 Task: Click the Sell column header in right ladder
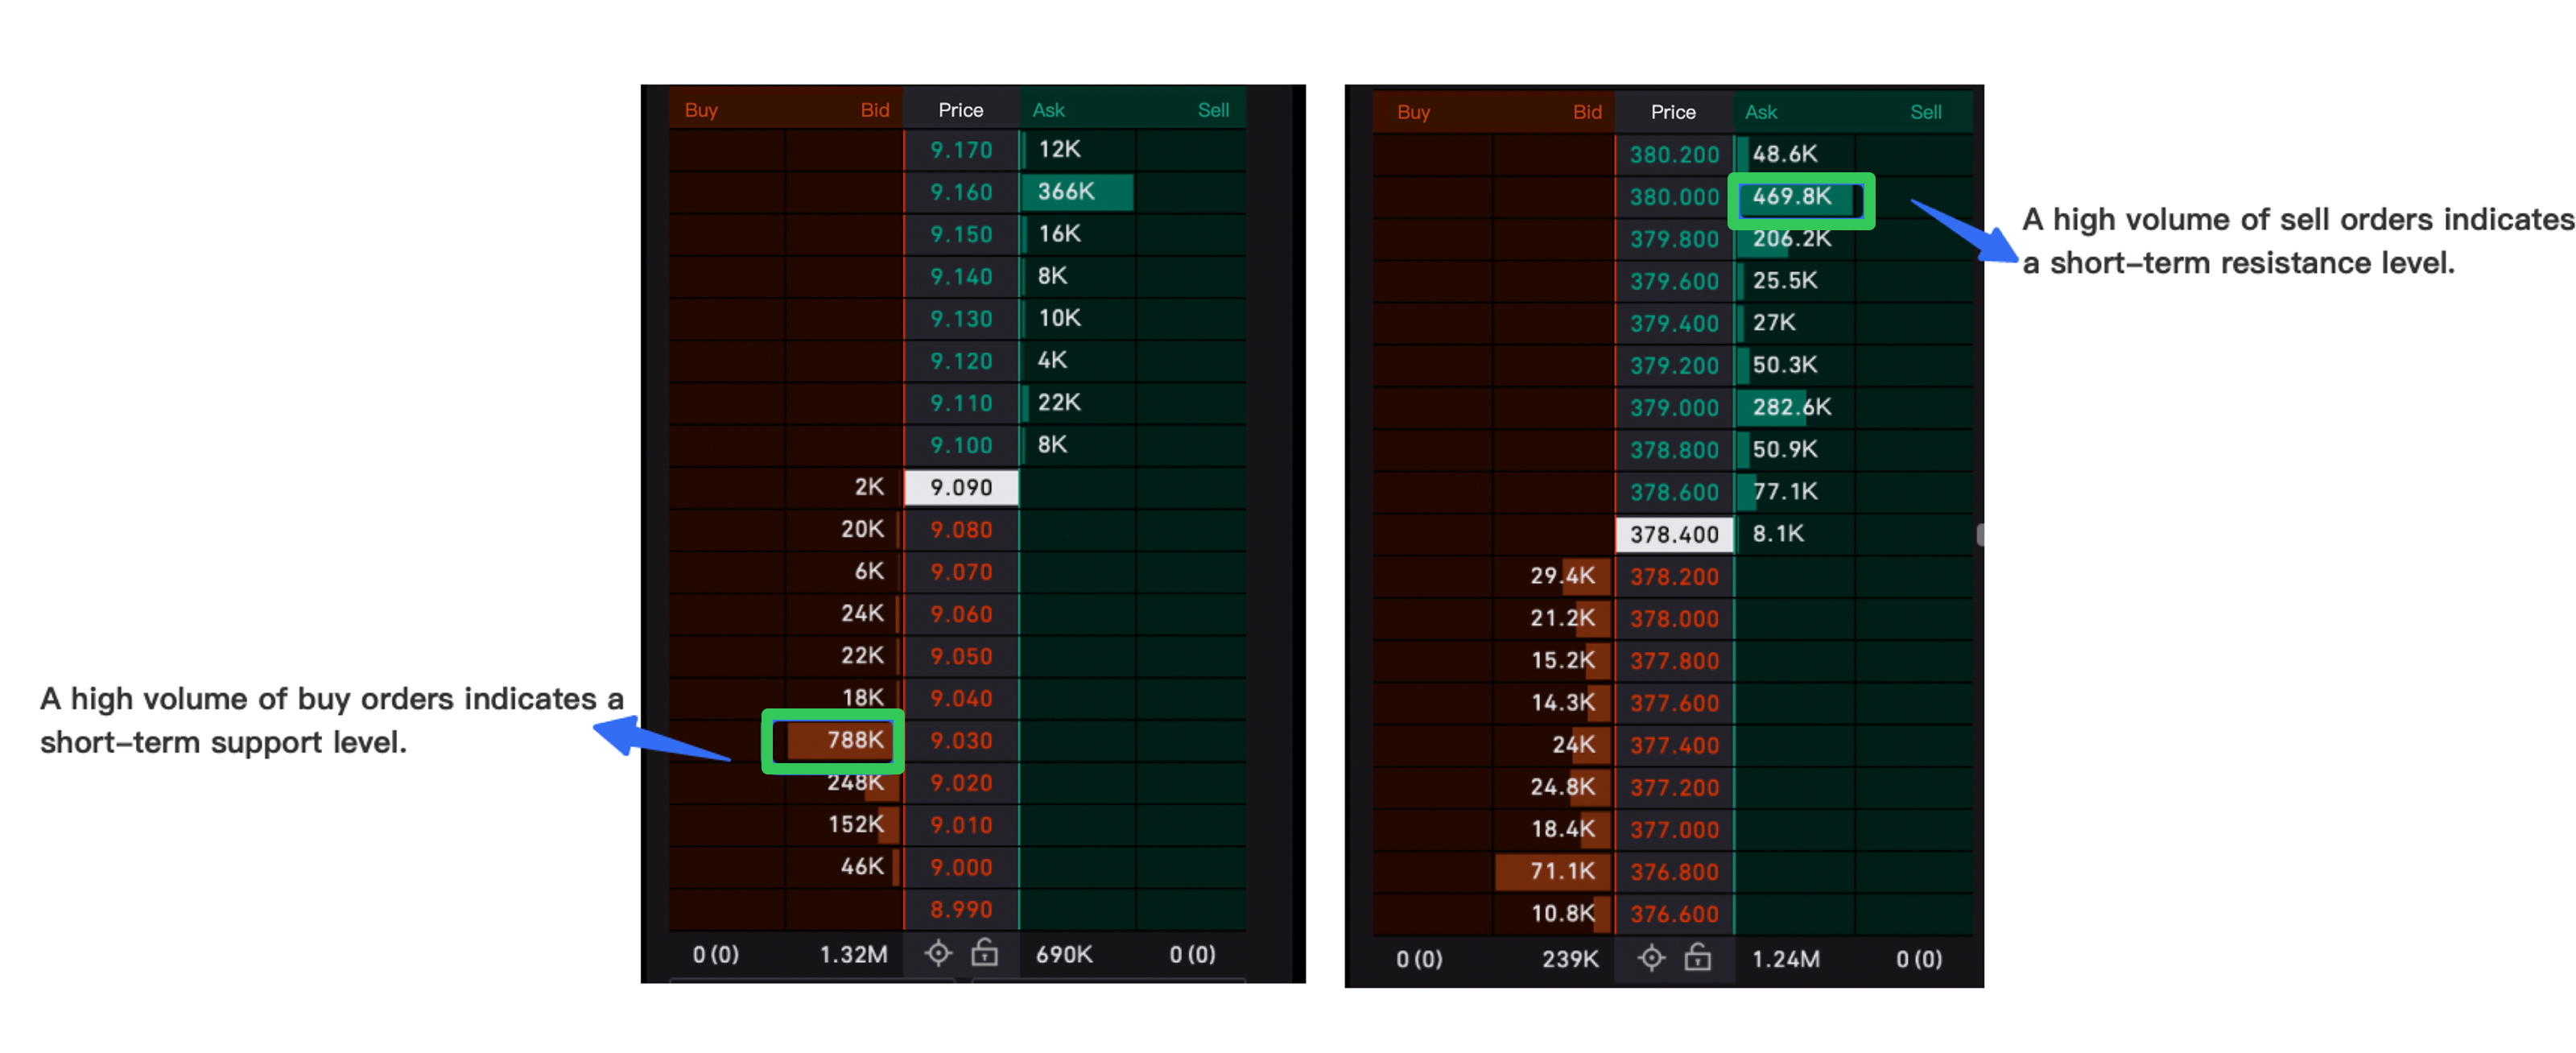(x=1925, y=112)
